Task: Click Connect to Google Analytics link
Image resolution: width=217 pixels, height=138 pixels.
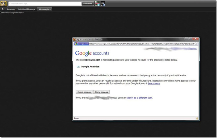Action: (12, 13)
